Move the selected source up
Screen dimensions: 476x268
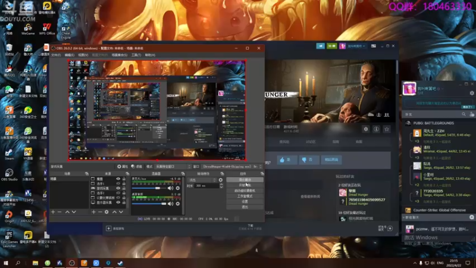pos(114,212)
